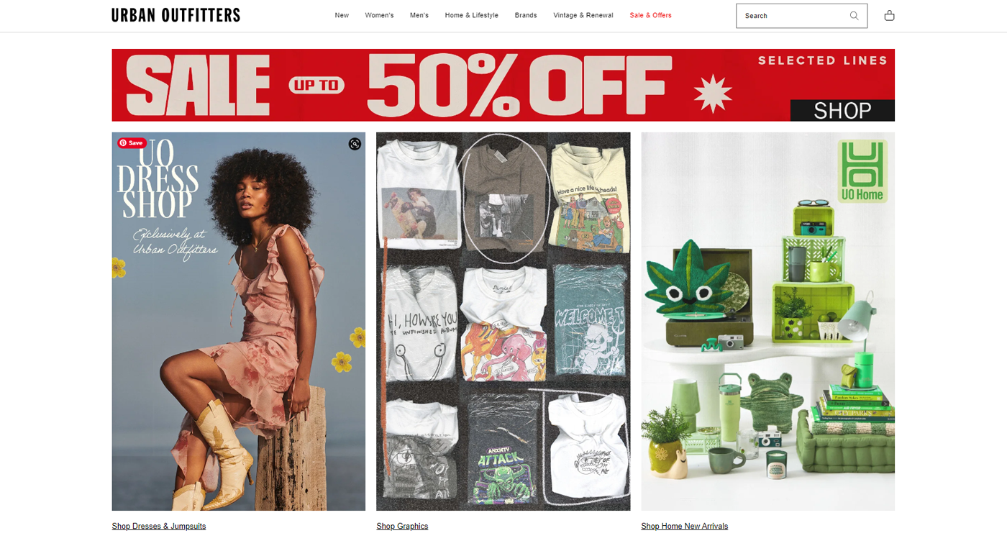This screenshot has height=546, width=1007.
Task: Open the Shop Graphics link
Action: 402,527
